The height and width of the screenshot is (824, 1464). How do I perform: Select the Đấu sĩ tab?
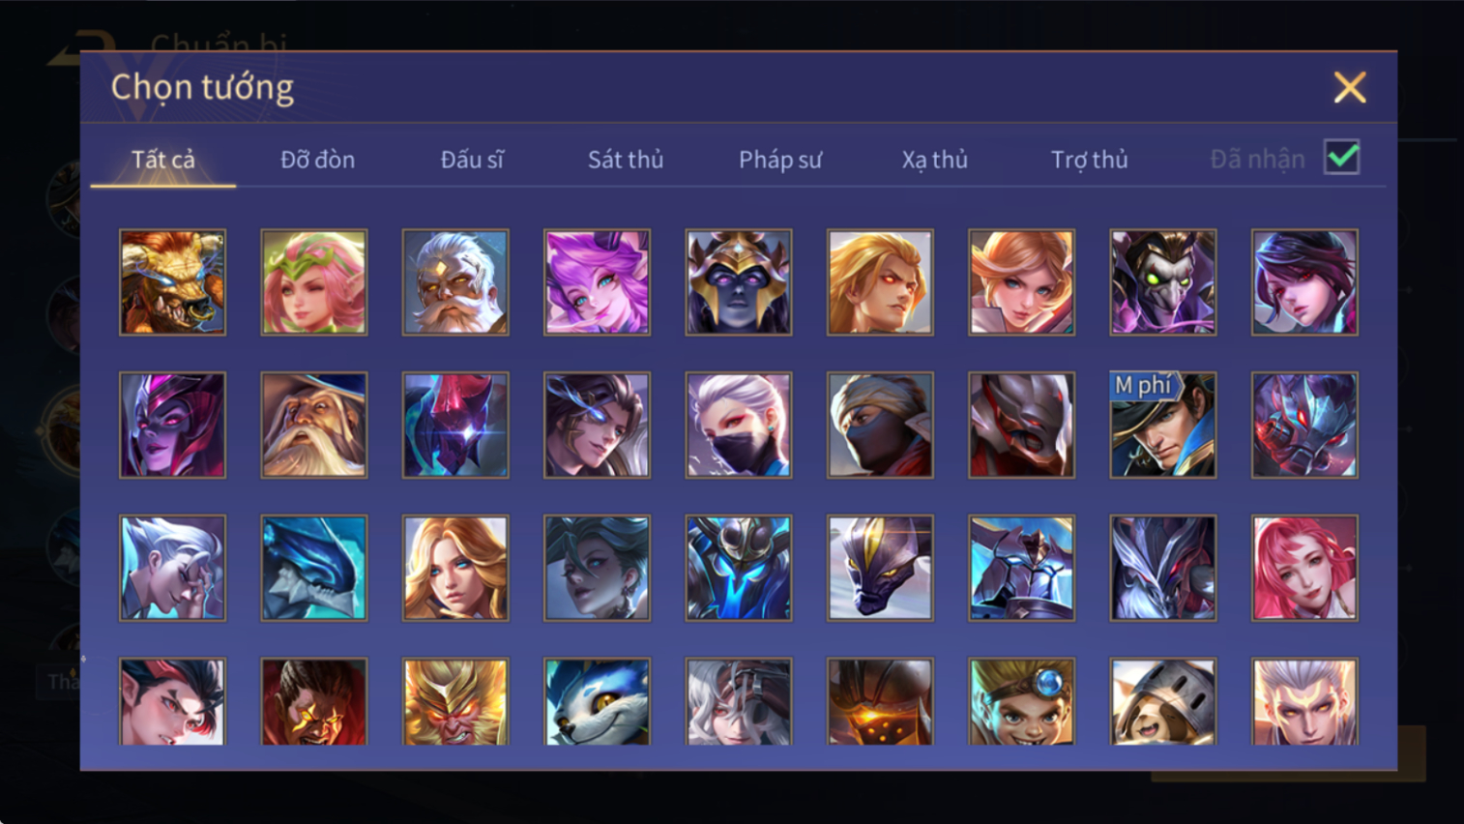point(472,160)
